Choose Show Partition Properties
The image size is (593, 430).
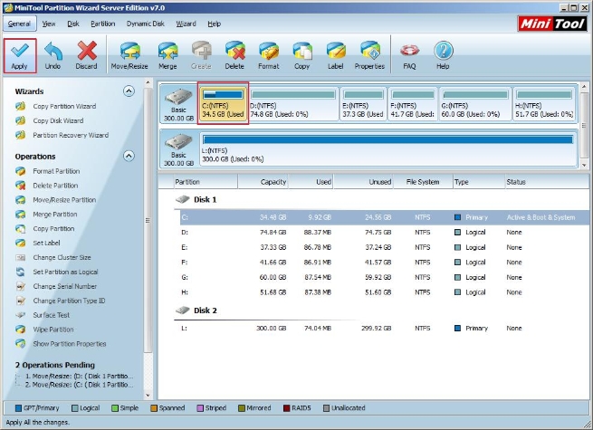(x=69, y=344)
